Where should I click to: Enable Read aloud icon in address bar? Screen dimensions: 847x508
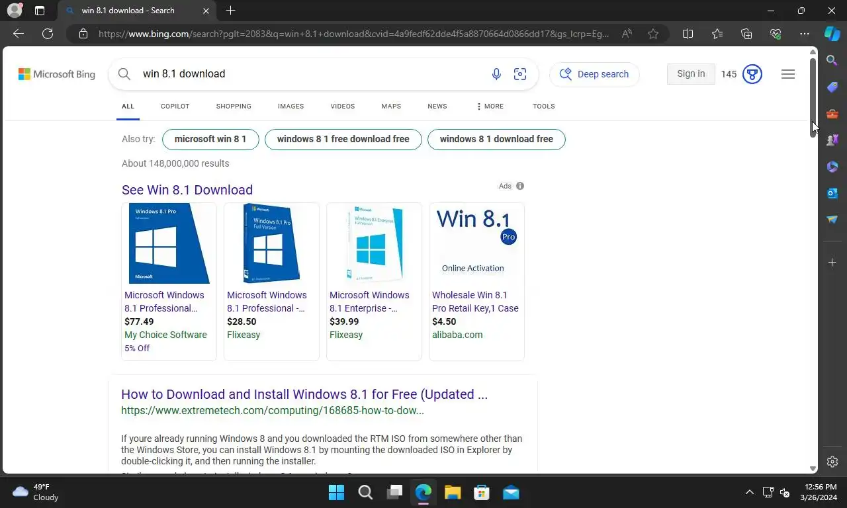pos(627,34)
